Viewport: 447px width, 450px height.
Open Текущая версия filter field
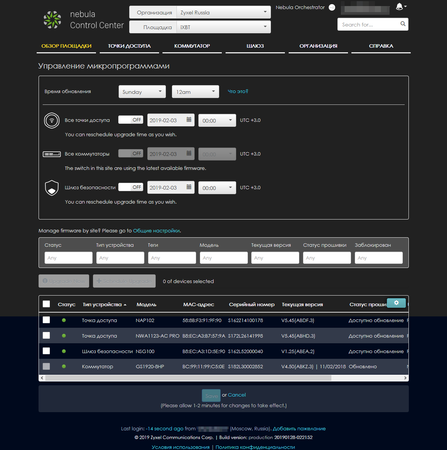click(x=275, y=258)
